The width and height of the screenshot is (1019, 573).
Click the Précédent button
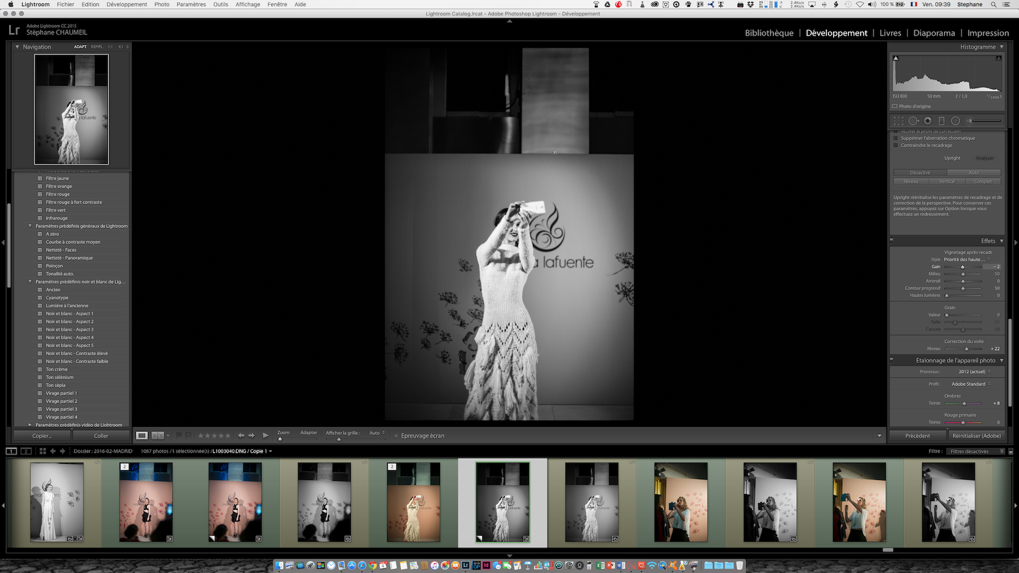click(918, 436)
